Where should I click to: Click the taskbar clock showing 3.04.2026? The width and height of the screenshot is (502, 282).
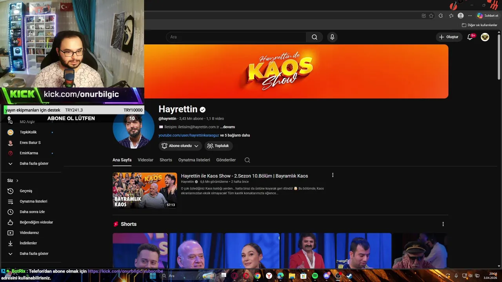click(x=490, y=276)
